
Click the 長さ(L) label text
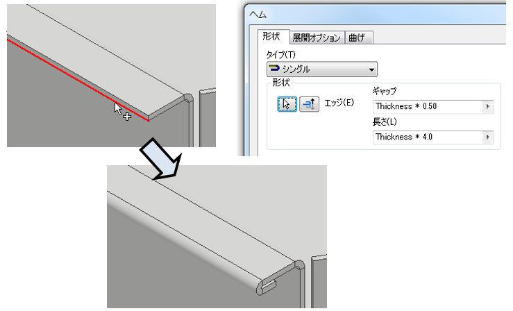(x=385, y=122)
